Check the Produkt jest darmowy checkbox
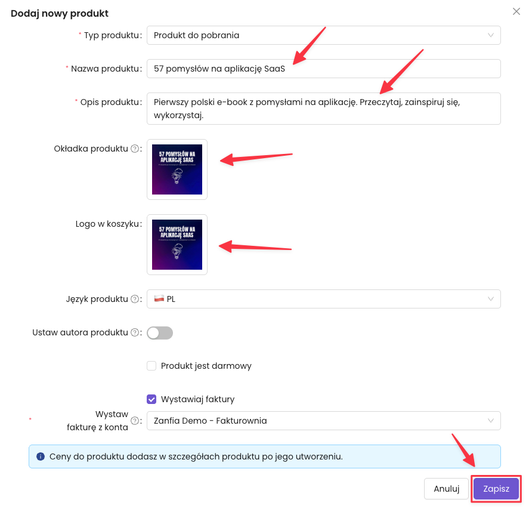 [x=151, y=366]
